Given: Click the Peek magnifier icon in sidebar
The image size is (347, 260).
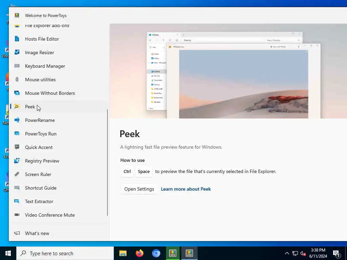Looking at the screenshot, I should point(17,106).
